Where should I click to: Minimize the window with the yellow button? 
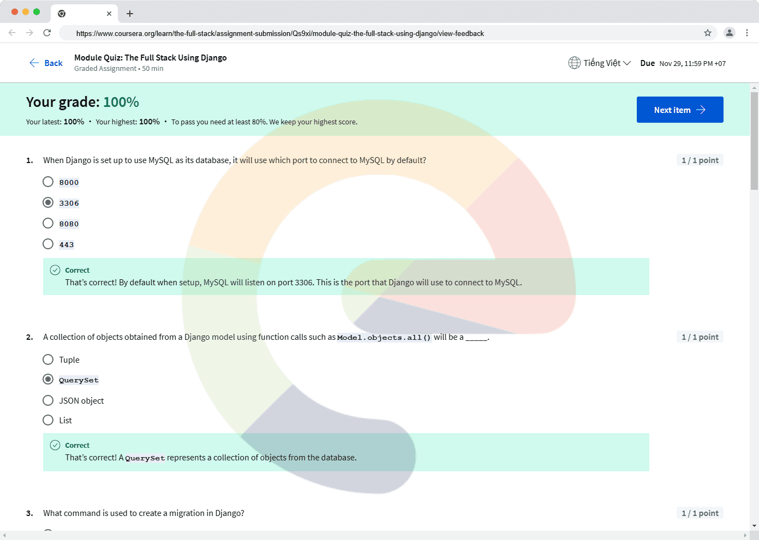pyautogui.click(x=26, y=11)
